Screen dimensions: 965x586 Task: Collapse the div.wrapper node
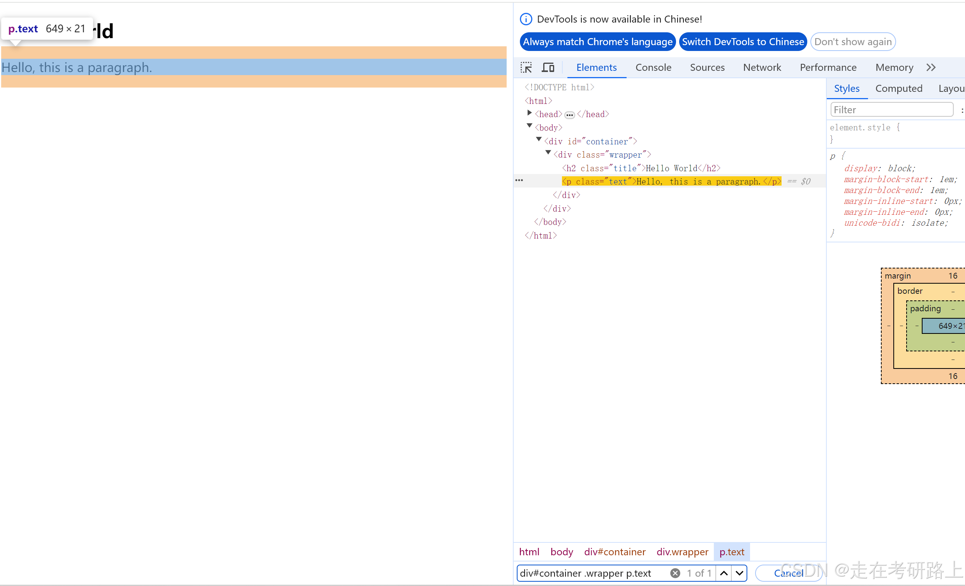[548, 153]
